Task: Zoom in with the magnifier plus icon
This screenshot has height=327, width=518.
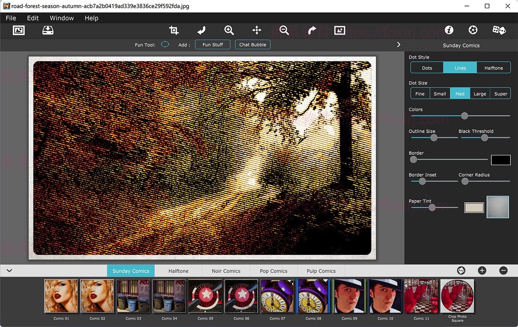Action: (x=229, y=30)
